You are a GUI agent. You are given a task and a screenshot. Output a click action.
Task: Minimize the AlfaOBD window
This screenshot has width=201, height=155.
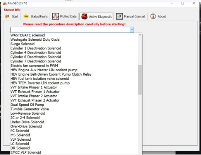172,3
